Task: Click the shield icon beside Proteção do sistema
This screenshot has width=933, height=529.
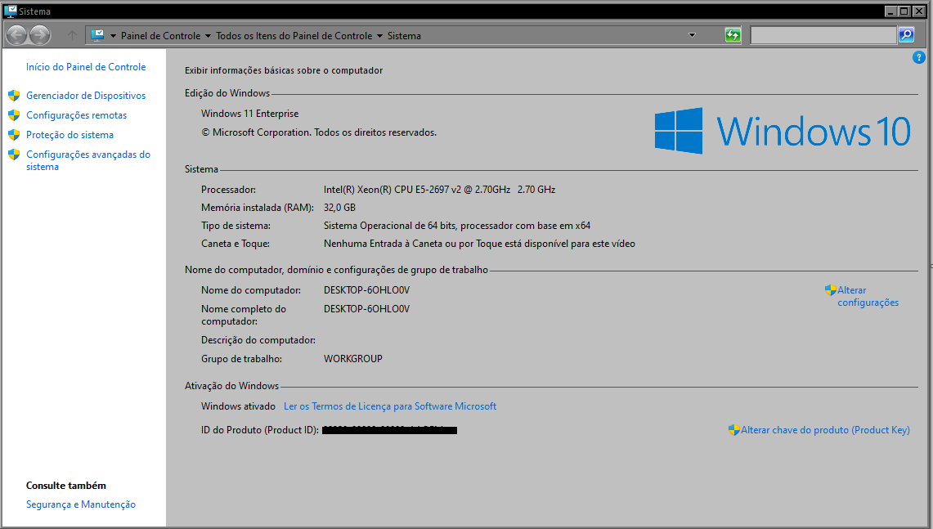Action: (x=14, y=134)
